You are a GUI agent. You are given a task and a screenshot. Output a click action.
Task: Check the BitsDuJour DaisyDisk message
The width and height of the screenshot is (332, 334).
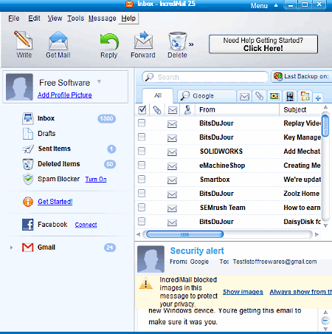[142, 221]
